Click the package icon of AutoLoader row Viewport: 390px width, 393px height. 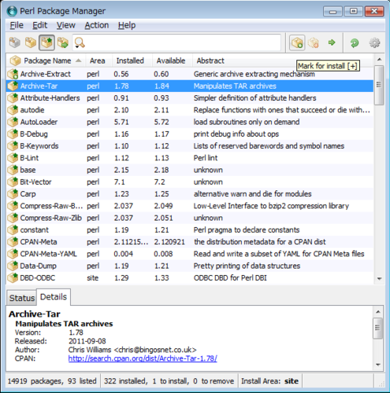coord(13,122)
